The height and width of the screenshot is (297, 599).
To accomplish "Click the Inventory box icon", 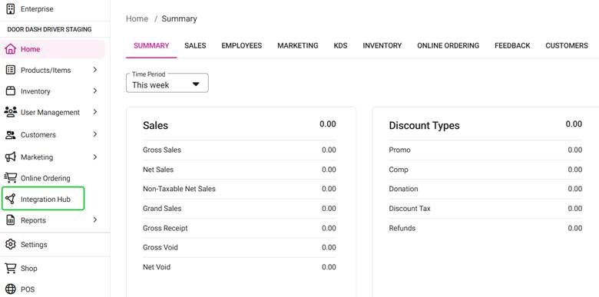I will (x=11, y=91).
